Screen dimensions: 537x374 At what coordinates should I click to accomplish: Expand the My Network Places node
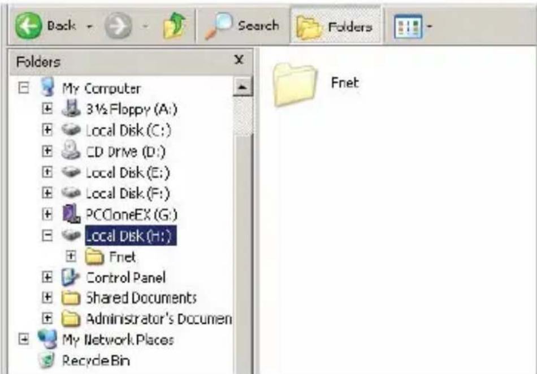(x=23, y=340)
